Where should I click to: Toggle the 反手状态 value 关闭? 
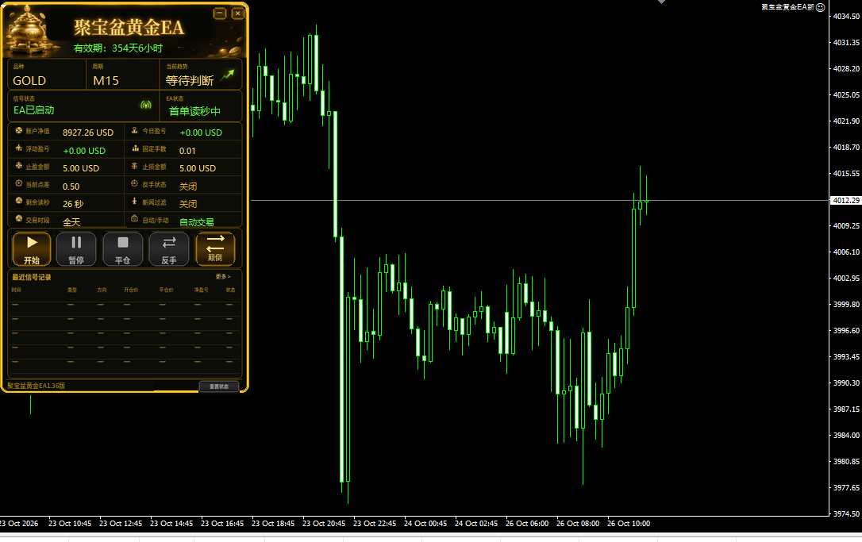[188, 186]
